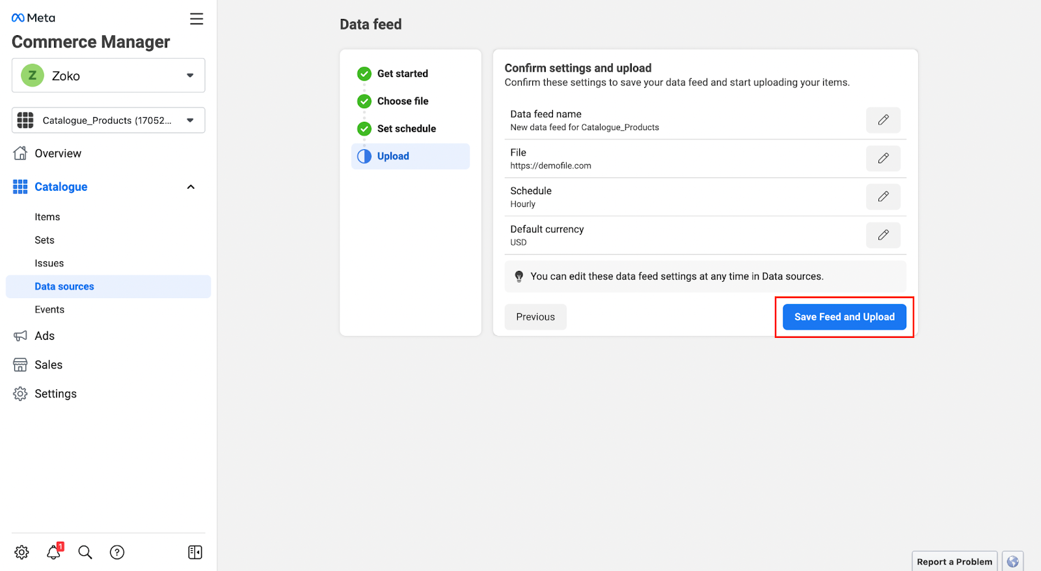Go to Settings section
Screen dimensions: 1041x571
tap(56, 394)
